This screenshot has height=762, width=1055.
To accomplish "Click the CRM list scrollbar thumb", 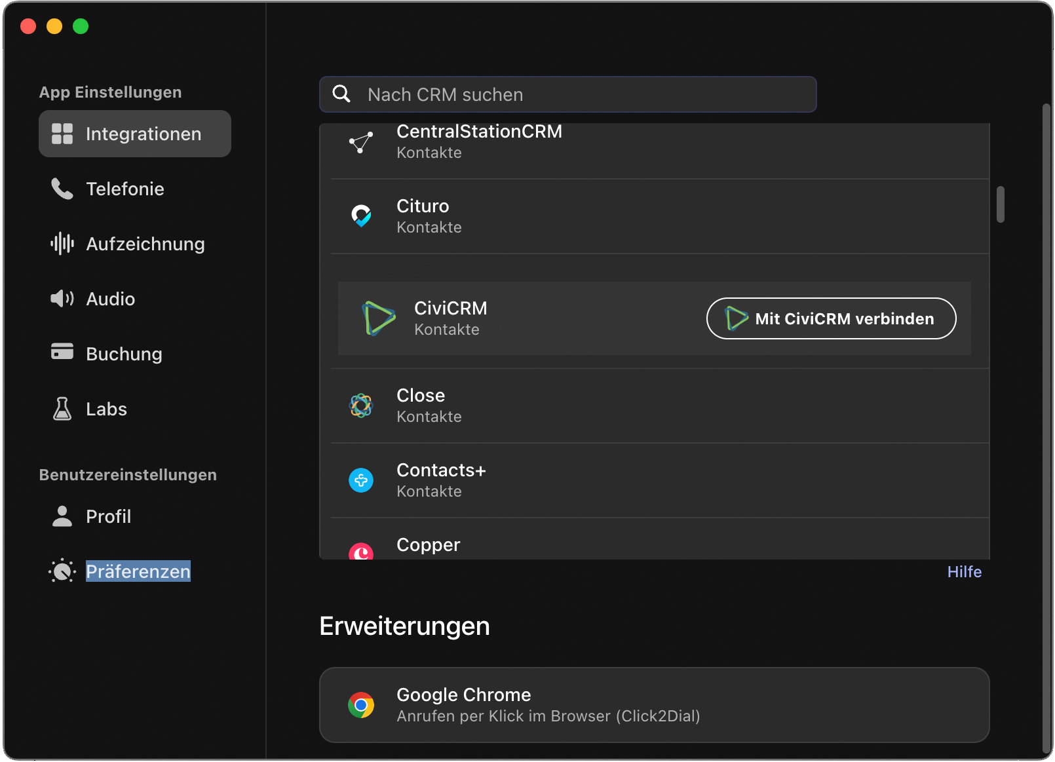I will click(x=1001, y=204).
